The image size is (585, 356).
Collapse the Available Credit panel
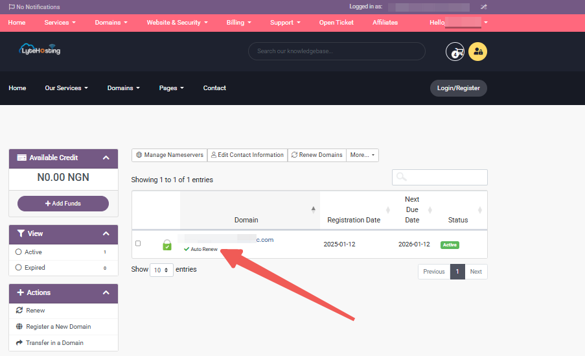tap(106, 158)
